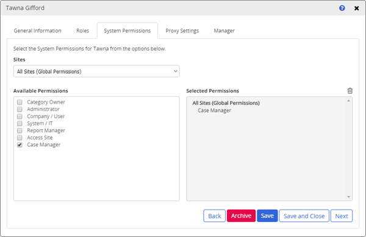Check the Category Owner permission
The image size is (366, 237).
click(x=20, y=102)
